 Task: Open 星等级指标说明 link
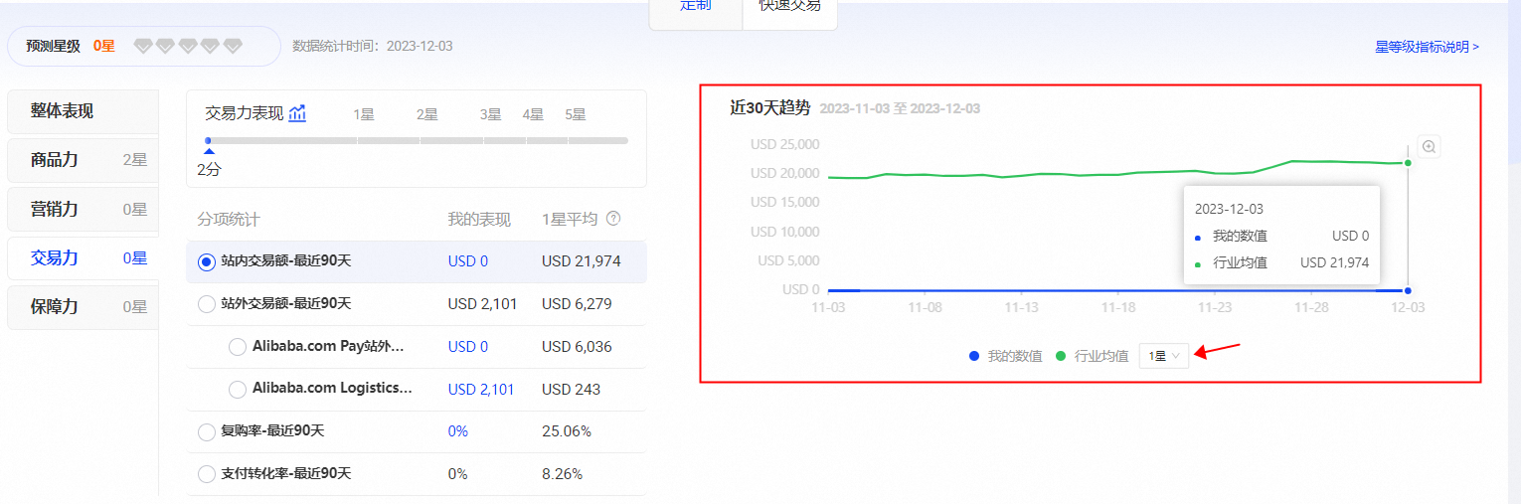tap(1427, 47)
